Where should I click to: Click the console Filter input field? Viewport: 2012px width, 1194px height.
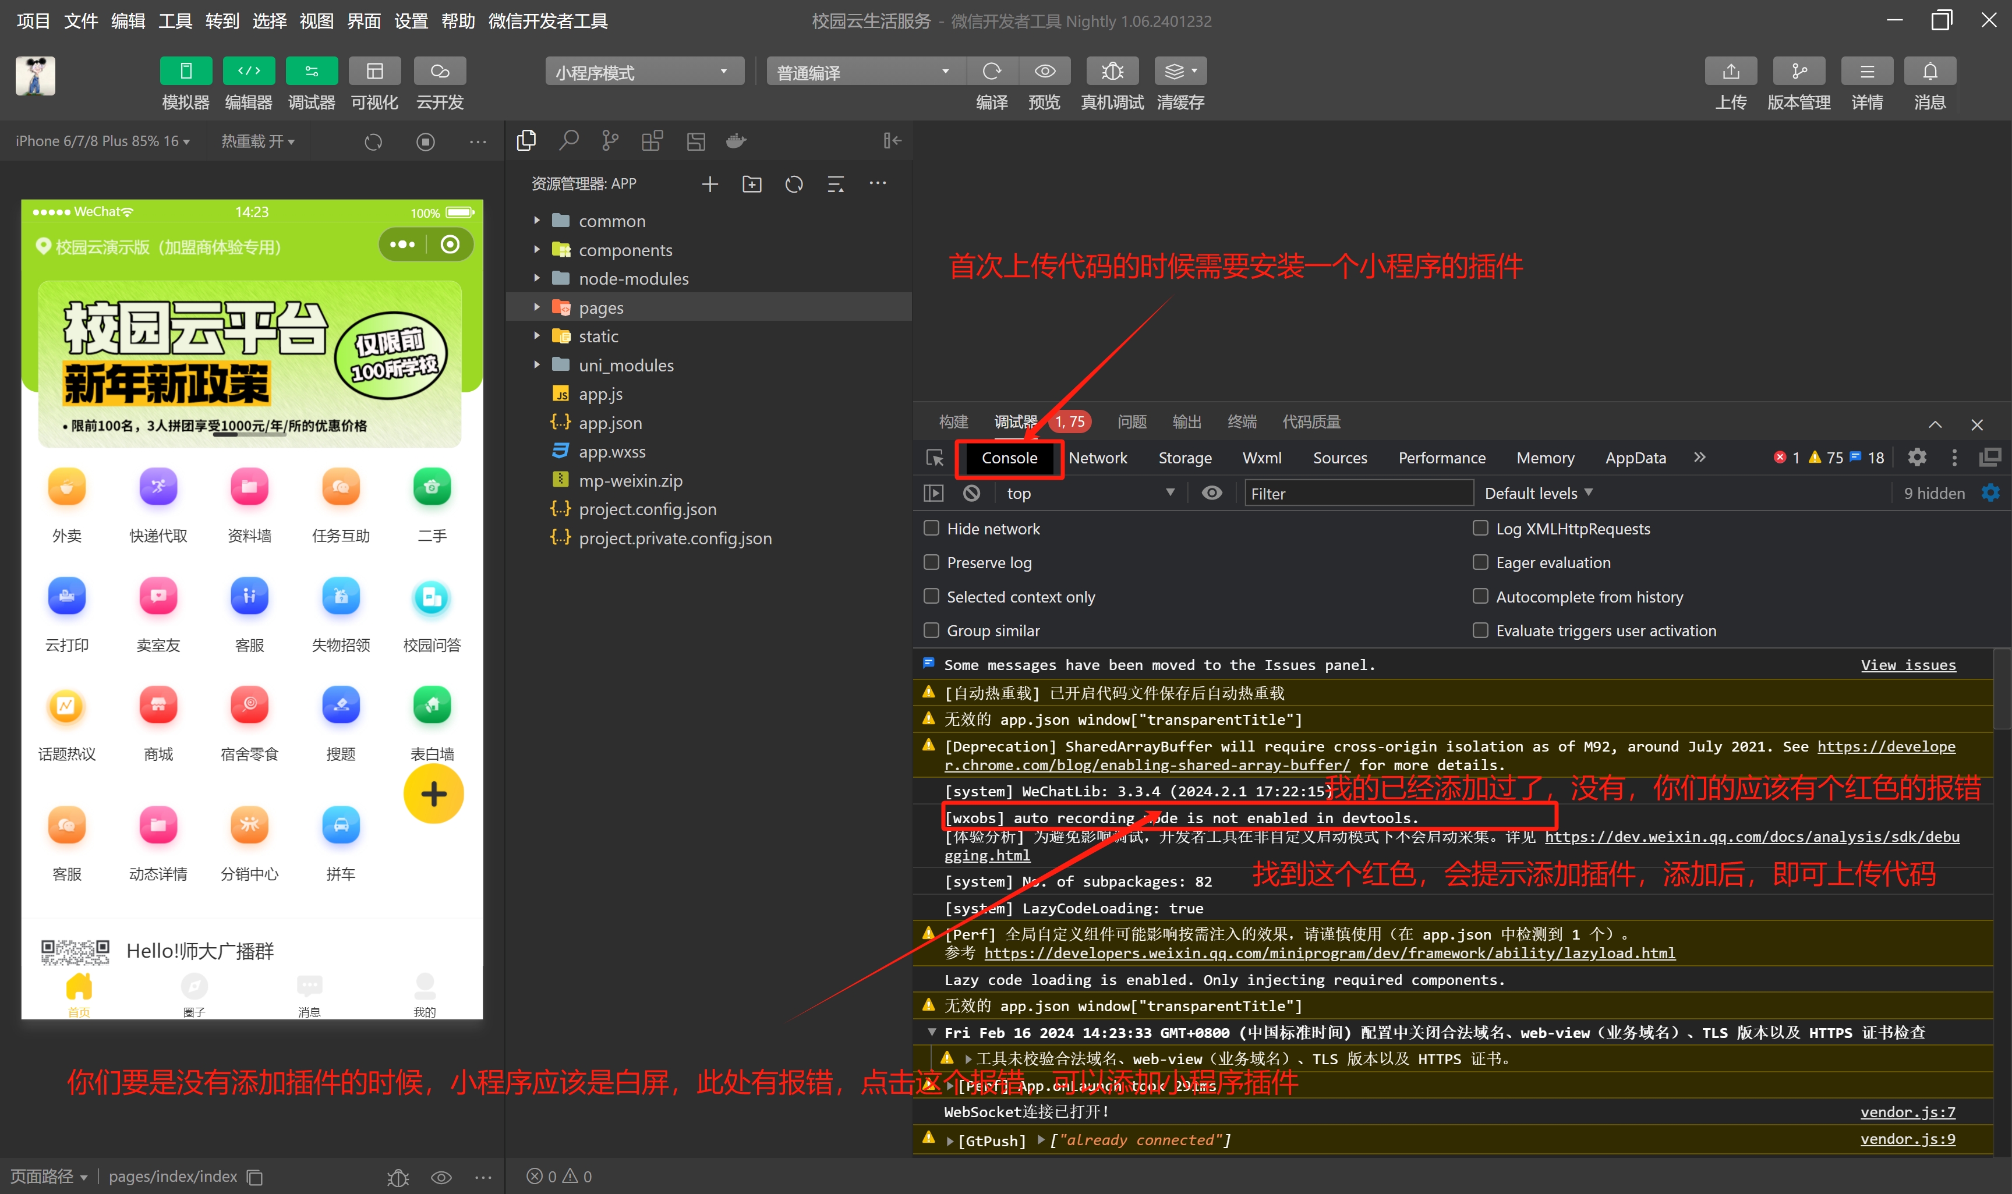(x=1359, y=493)
